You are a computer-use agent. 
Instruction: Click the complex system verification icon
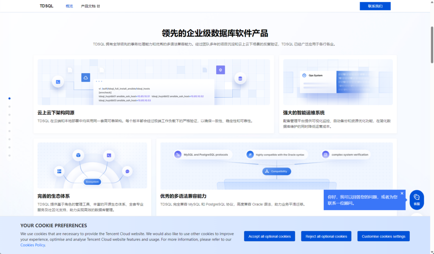tap(326, 155)
